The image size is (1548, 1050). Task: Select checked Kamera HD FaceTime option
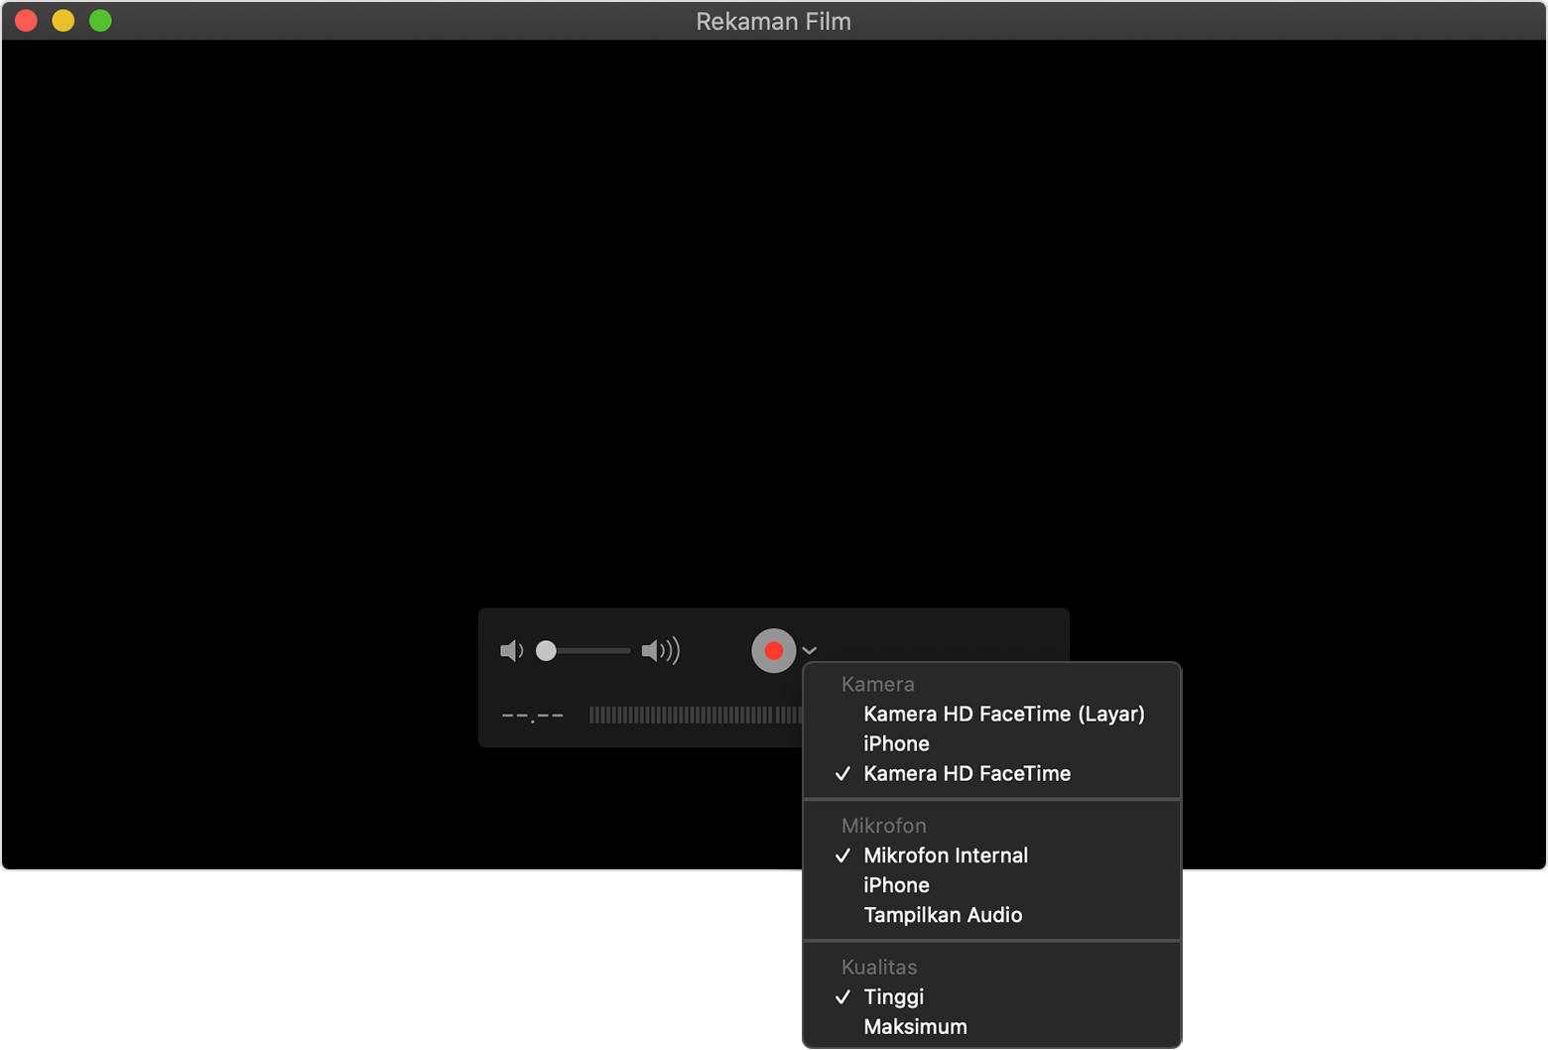[x=967, y=773]
